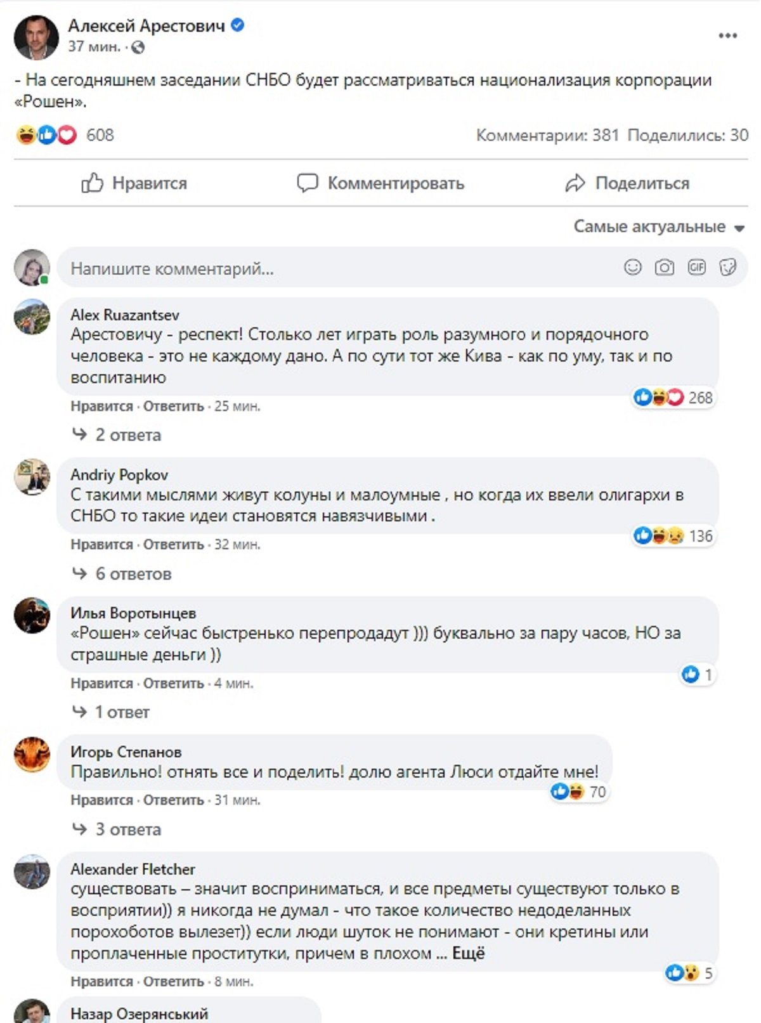Expand Fletcher's comment with Ещё
The width and height of the screenshot is (761, 1023).
468,953
